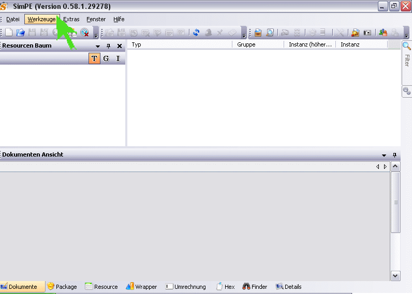Click the blue refresh arrows toolbar icon
Viewport: 412px width, 294px height.
click(196, 33)
